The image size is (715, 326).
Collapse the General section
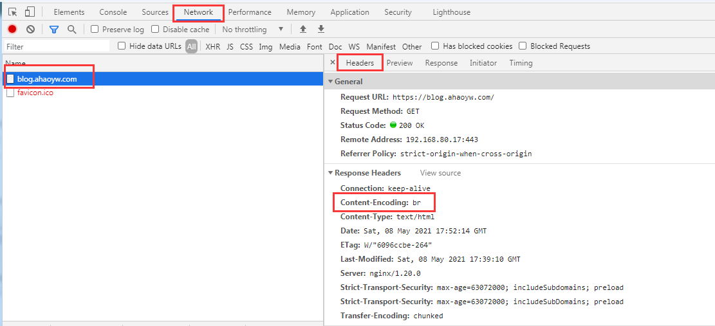tap(331, 82)
